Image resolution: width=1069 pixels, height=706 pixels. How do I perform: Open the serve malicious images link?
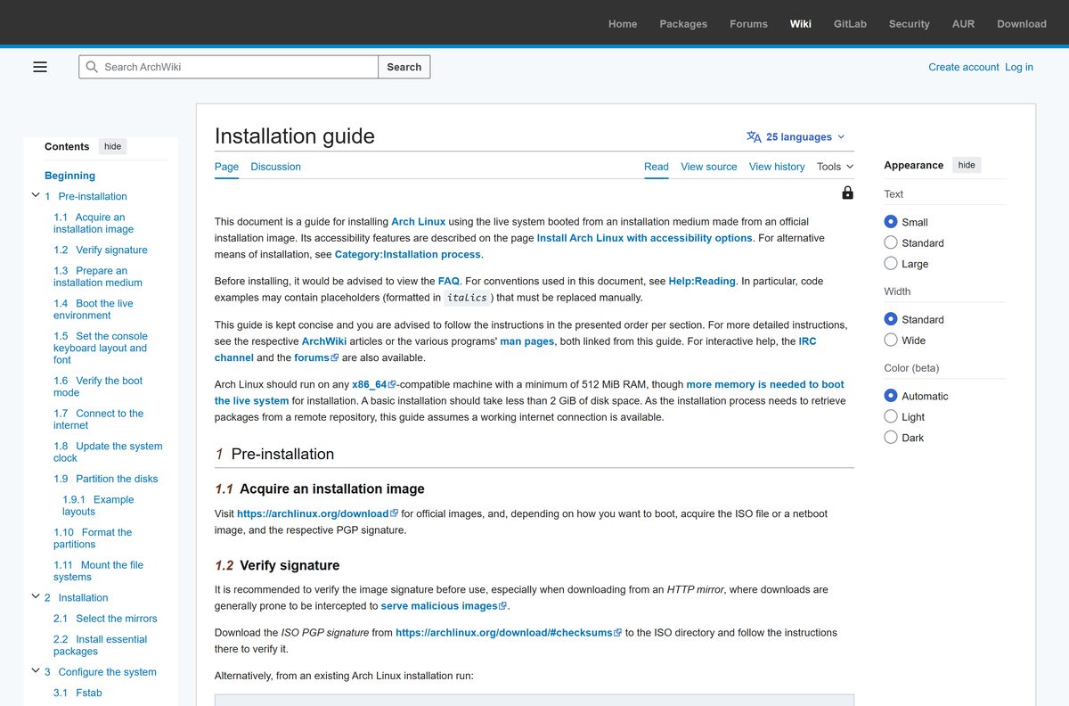coord(444,606)
